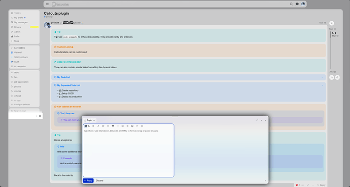The image size is (350, 187).
Task: Insert a blockquote with the quote icon
Action: (x=113, y=126)
